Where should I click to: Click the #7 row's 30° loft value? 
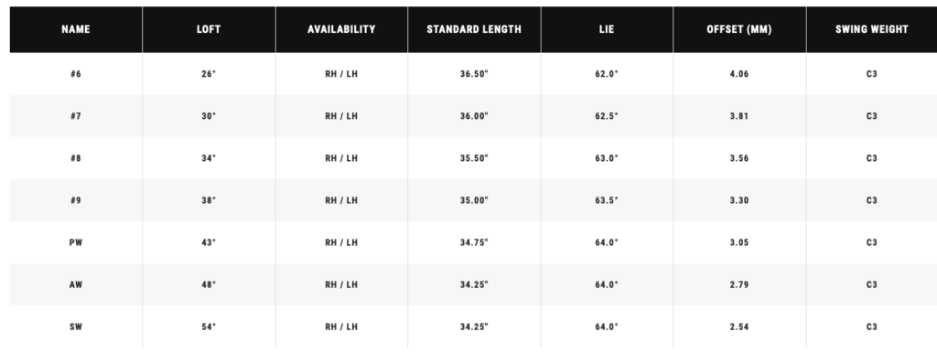click(x=209, y=116)
